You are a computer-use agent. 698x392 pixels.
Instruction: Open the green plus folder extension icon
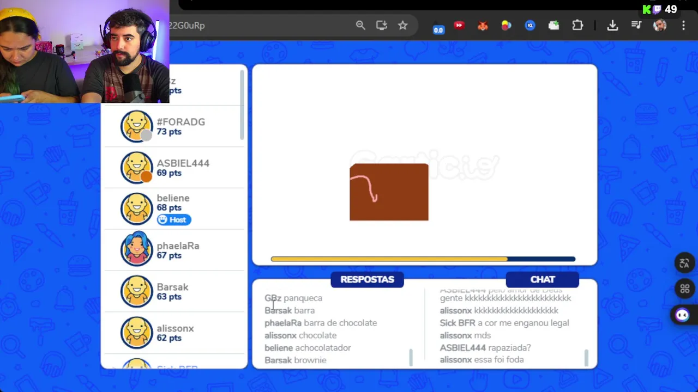[553, 25]
